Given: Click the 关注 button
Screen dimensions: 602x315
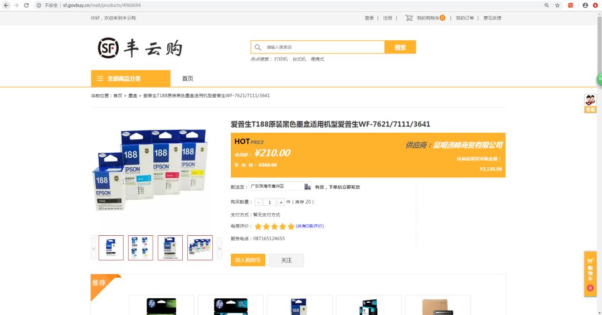Looking at the screenshot, I should click(x=287, y=260).
